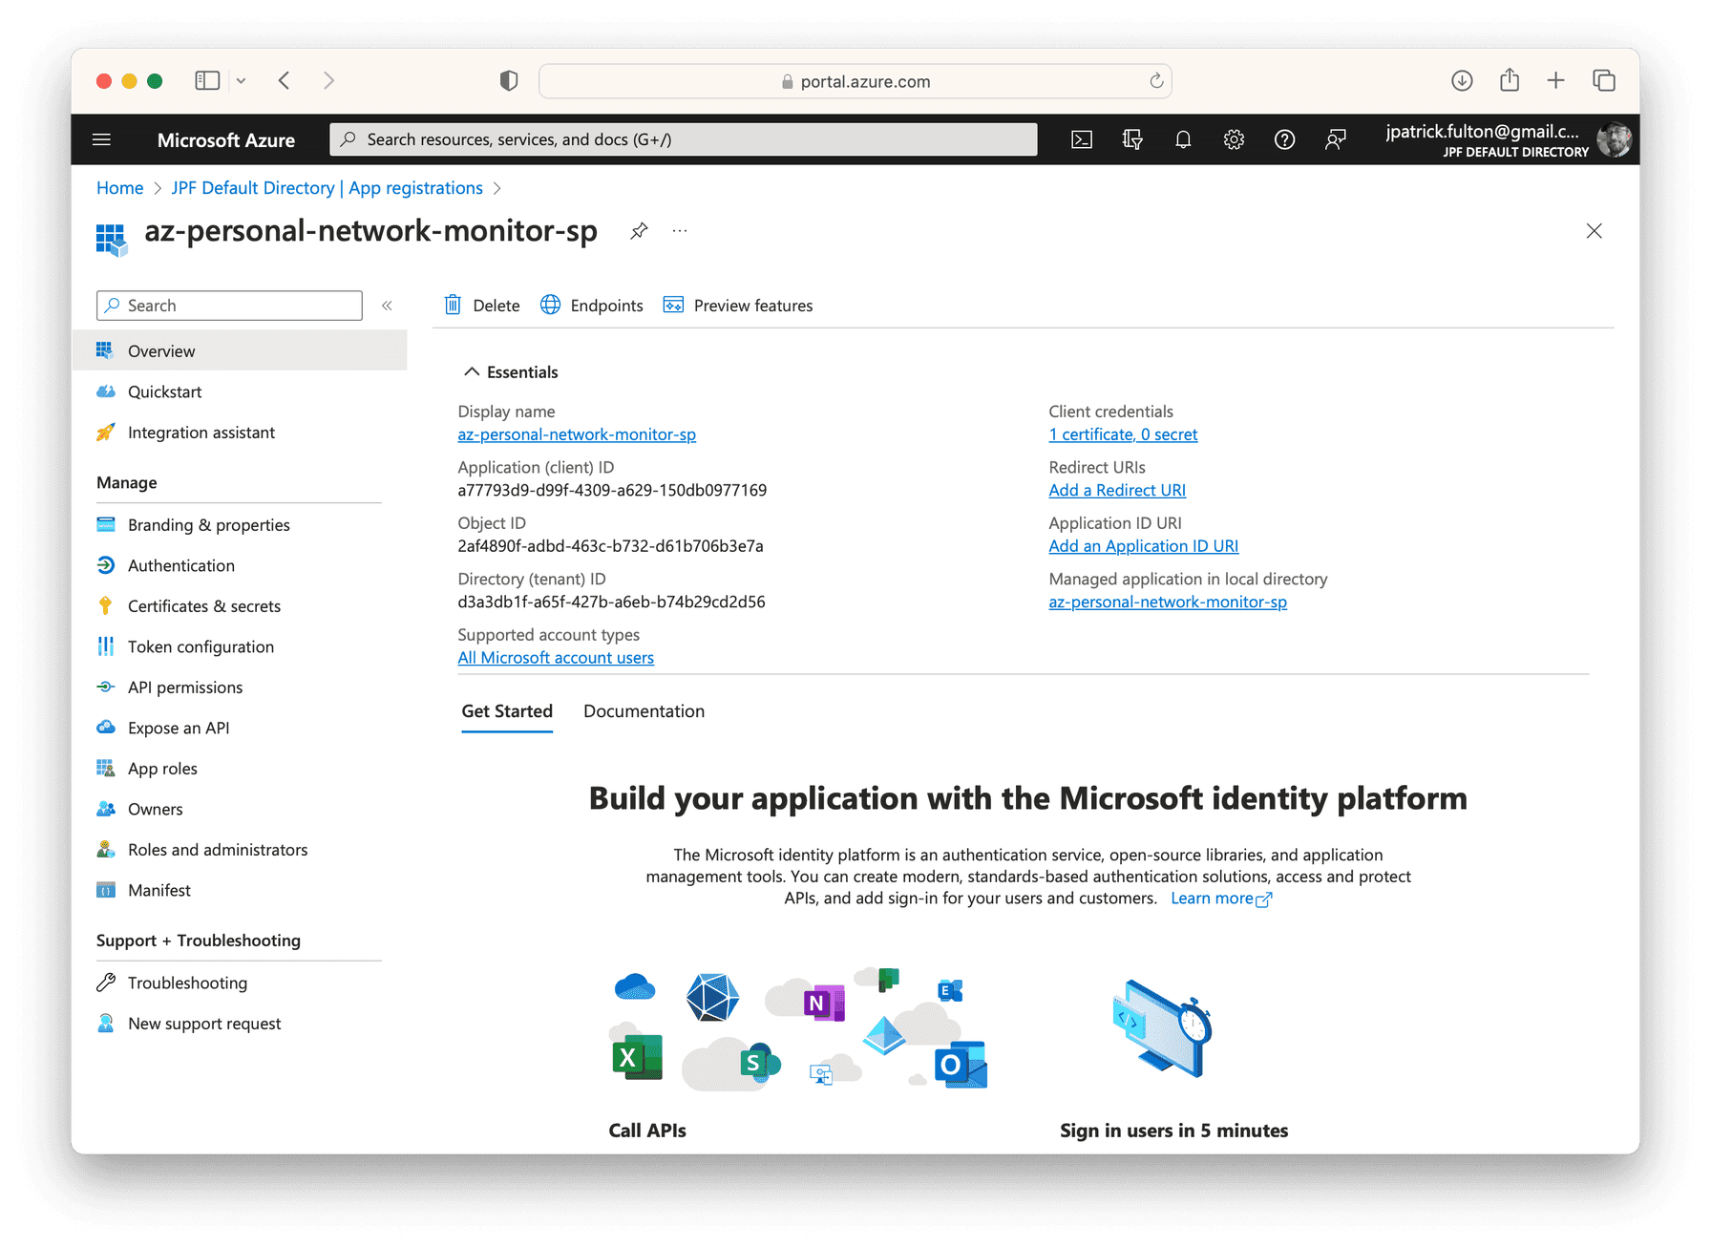Viewport: 1711px width, 1248px height.
Task: Collapse the left sidebar menu
Action: coord(387,306)
